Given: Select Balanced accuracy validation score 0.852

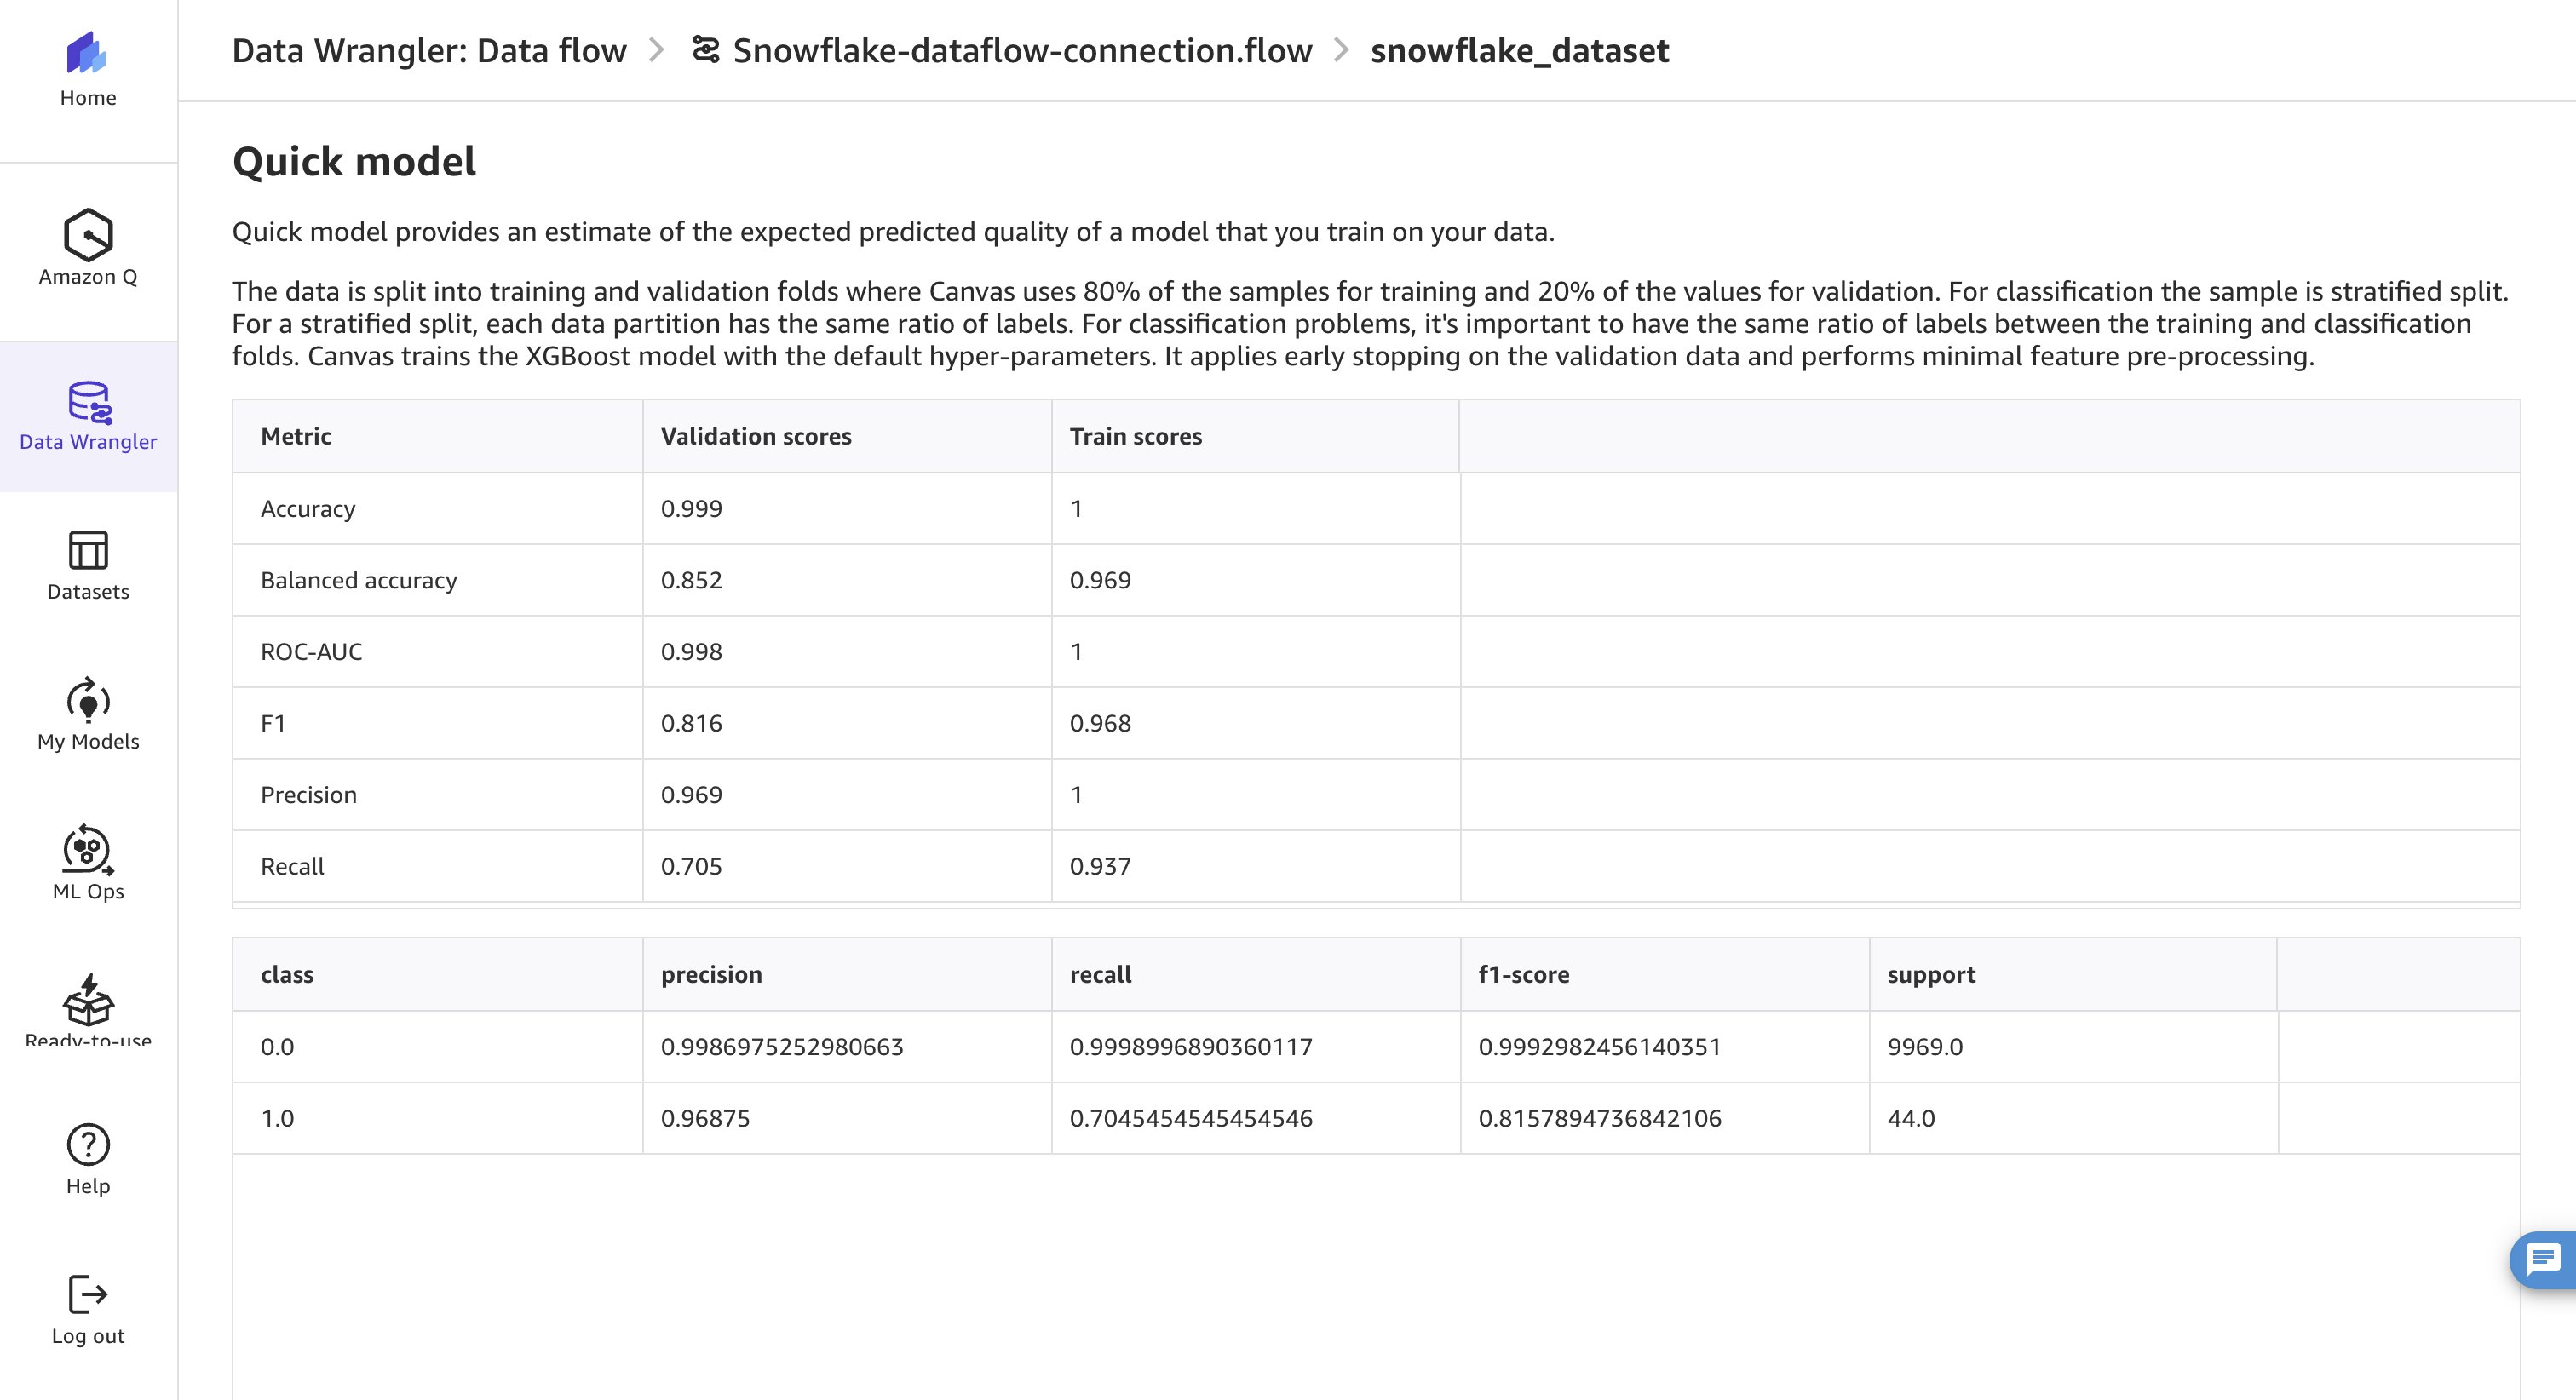Looking at the screenshot, I should click(691, 580).
